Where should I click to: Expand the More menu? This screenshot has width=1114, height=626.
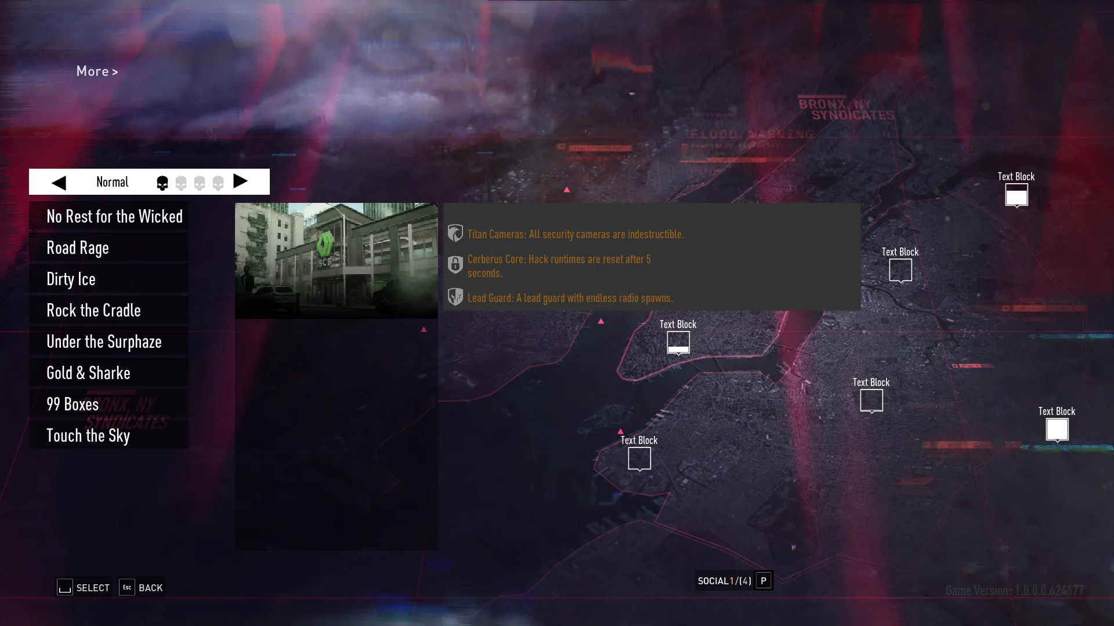[97, 70]
